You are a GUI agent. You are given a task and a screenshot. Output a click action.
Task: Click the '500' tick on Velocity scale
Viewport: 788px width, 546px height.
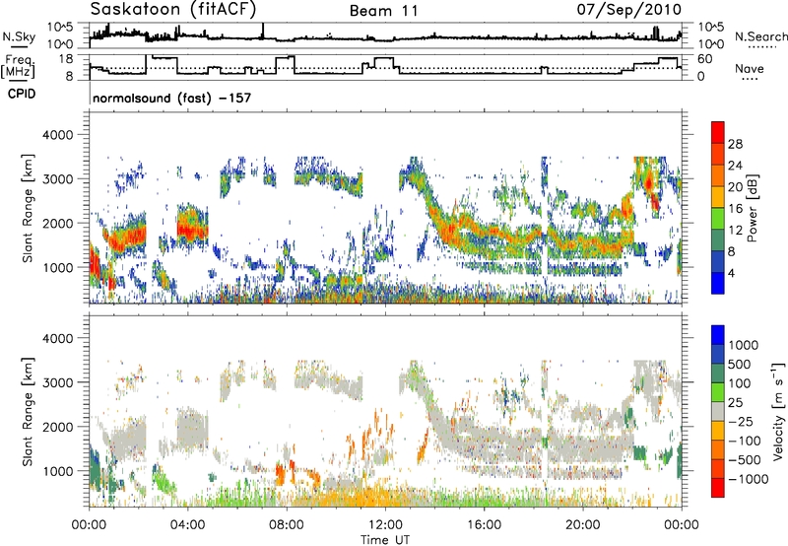point(740,364)
